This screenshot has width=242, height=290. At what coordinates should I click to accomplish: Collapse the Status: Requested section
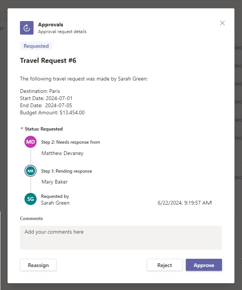(22, 129)
